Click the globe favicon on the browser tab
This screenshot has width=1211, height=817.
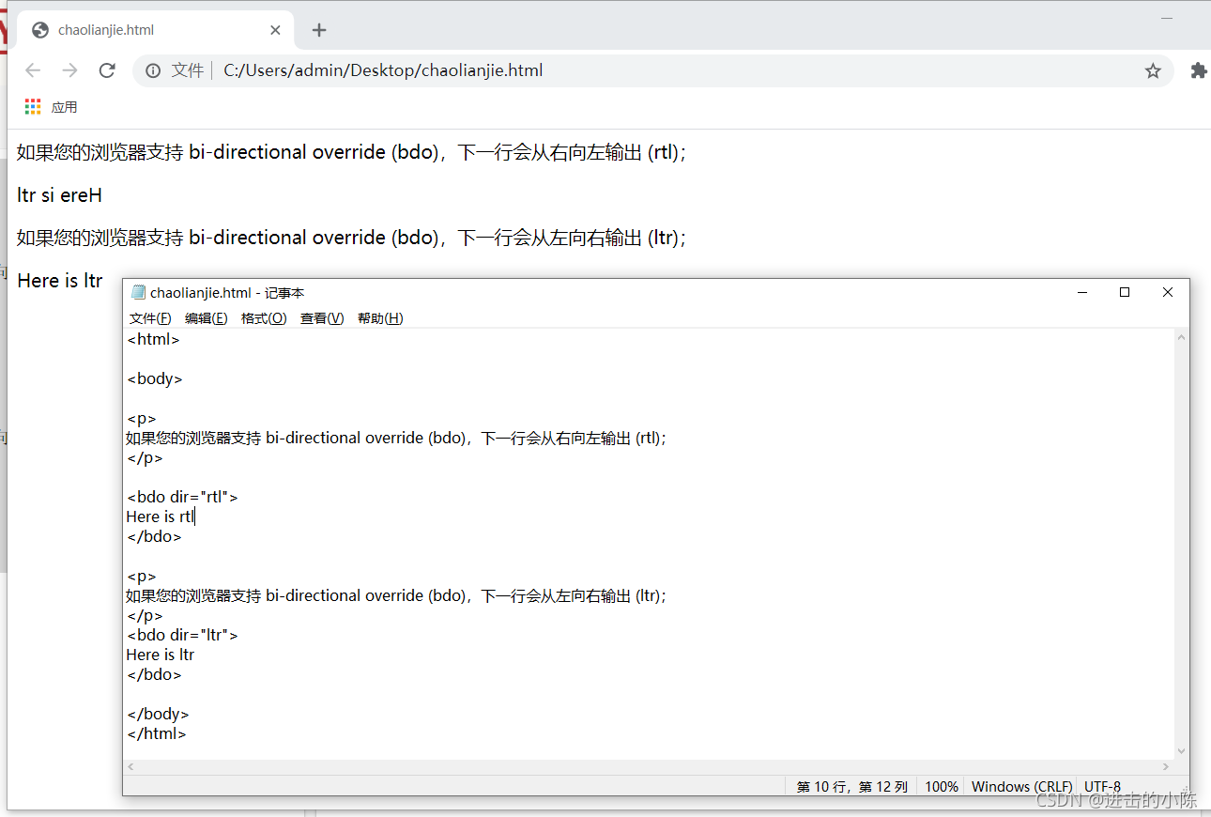coord(40,30)
